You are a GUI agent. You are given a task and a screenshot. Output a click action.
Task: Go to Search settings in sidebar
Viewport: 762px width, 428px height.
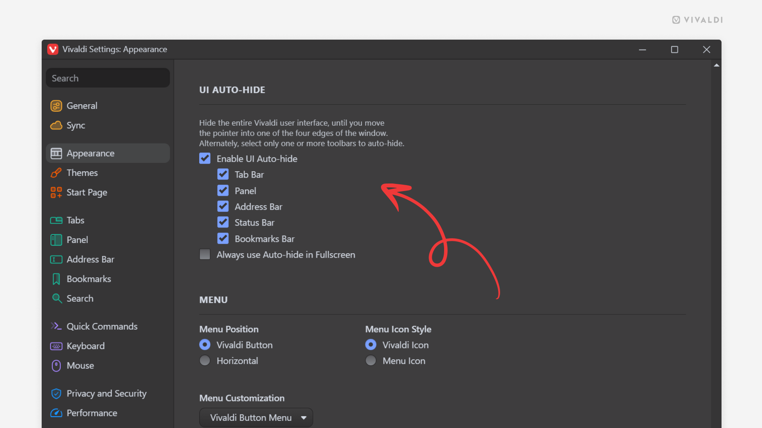tap(108, 298)
